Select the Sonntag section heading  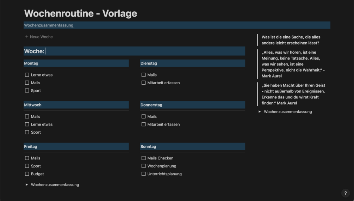click(x=148, y=147)
